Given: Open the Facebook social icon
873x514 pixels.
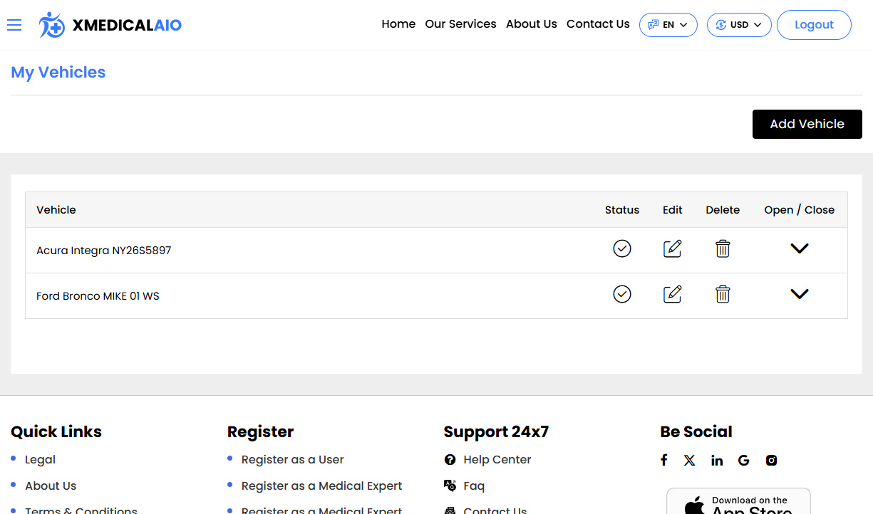Looking at the screenshot, I should click(663, 460).
